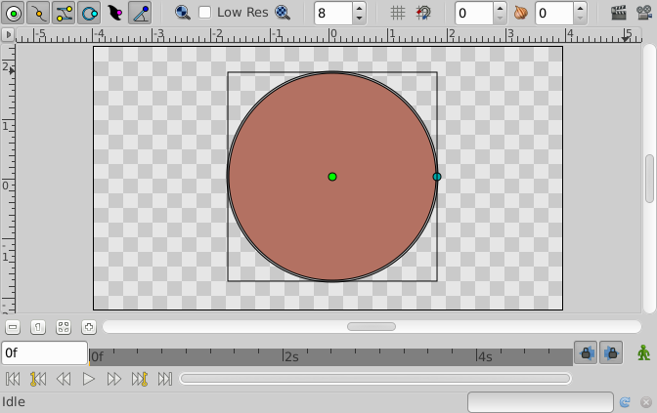Open preview window camera icon

coord(644,13)
